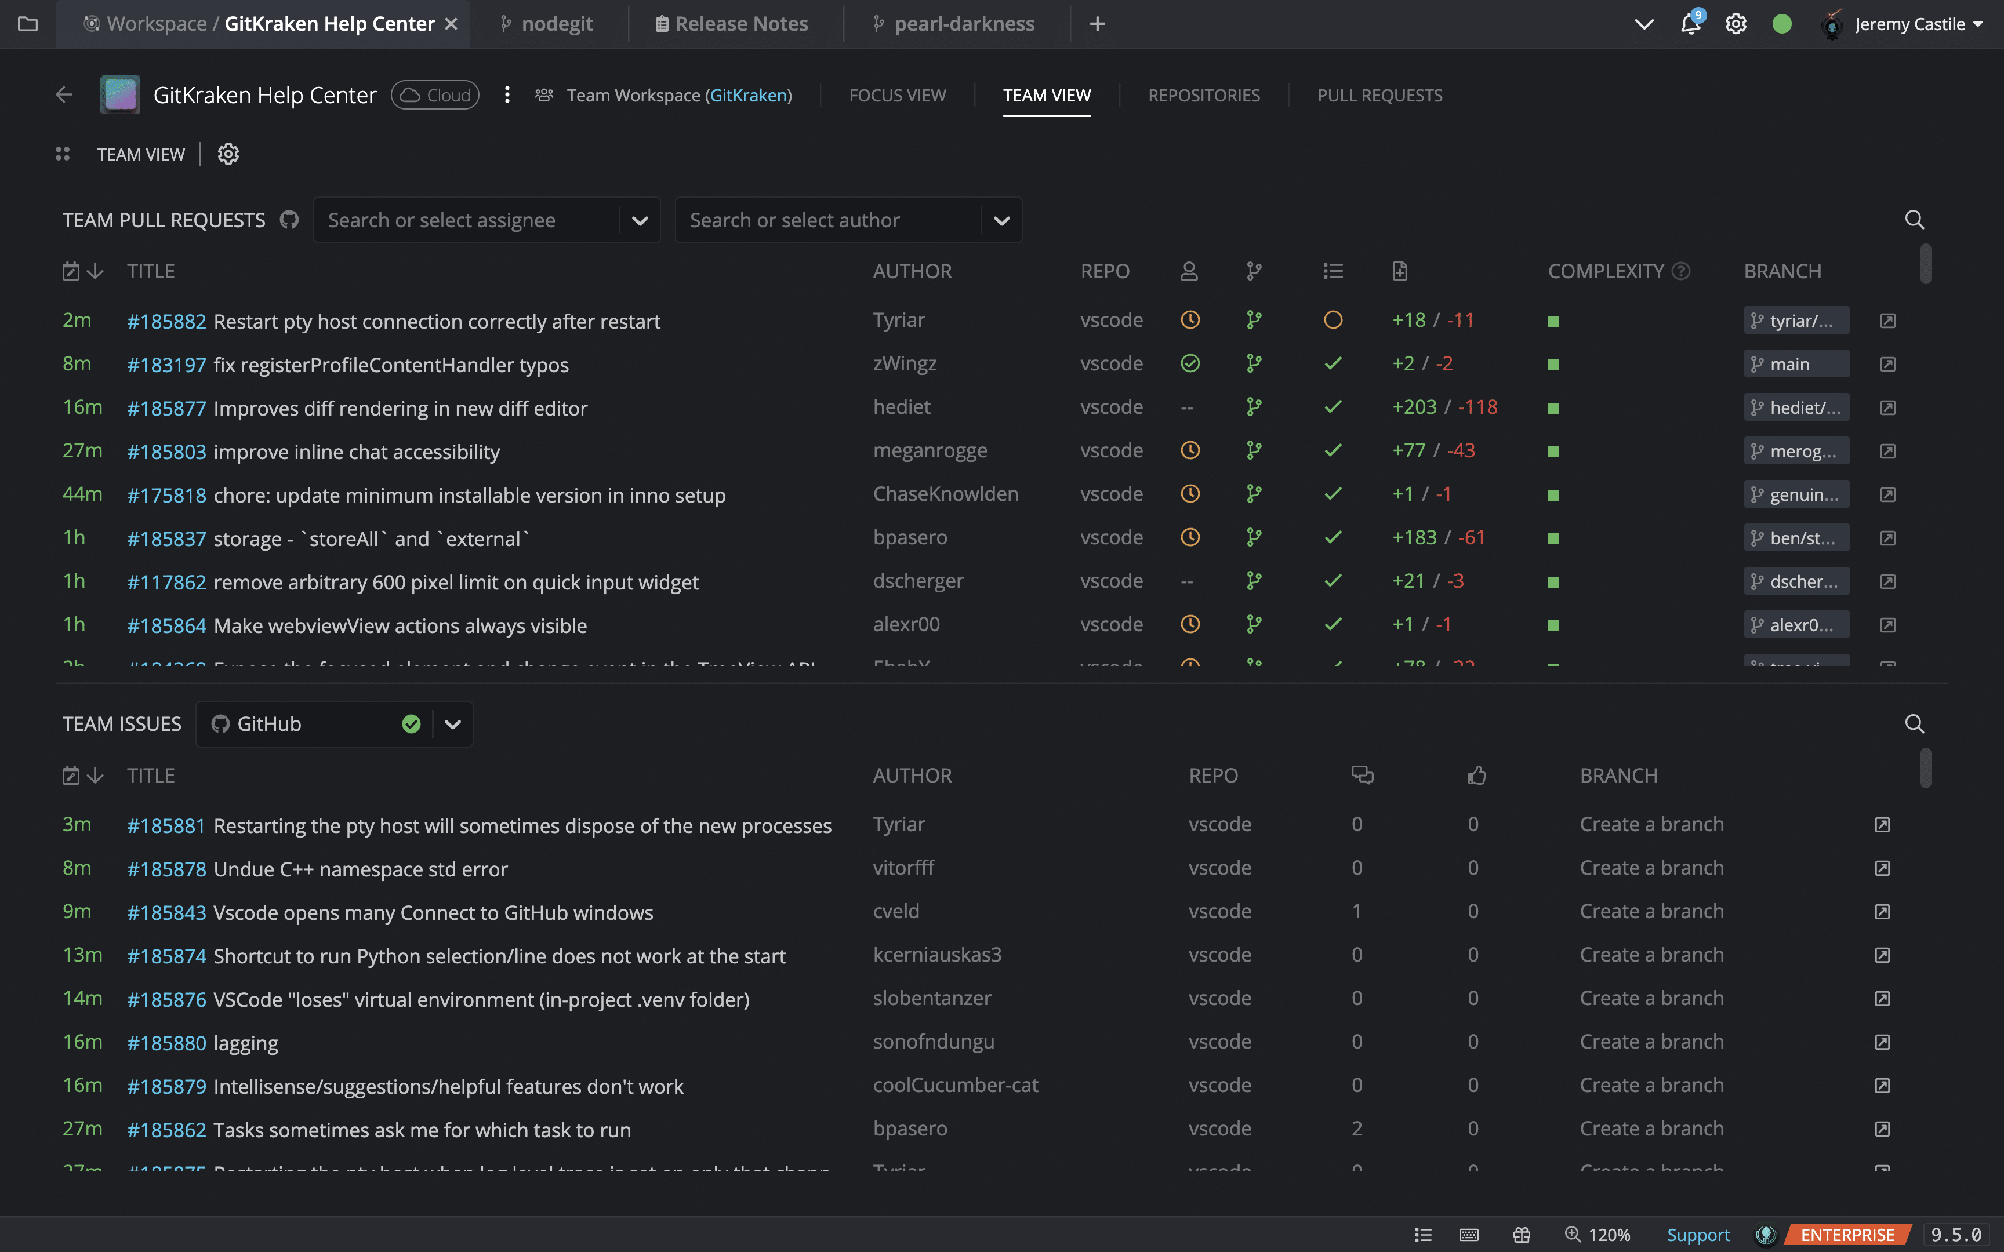
Task: Expand the author dropdown arrow
Action: (1001, 220)
